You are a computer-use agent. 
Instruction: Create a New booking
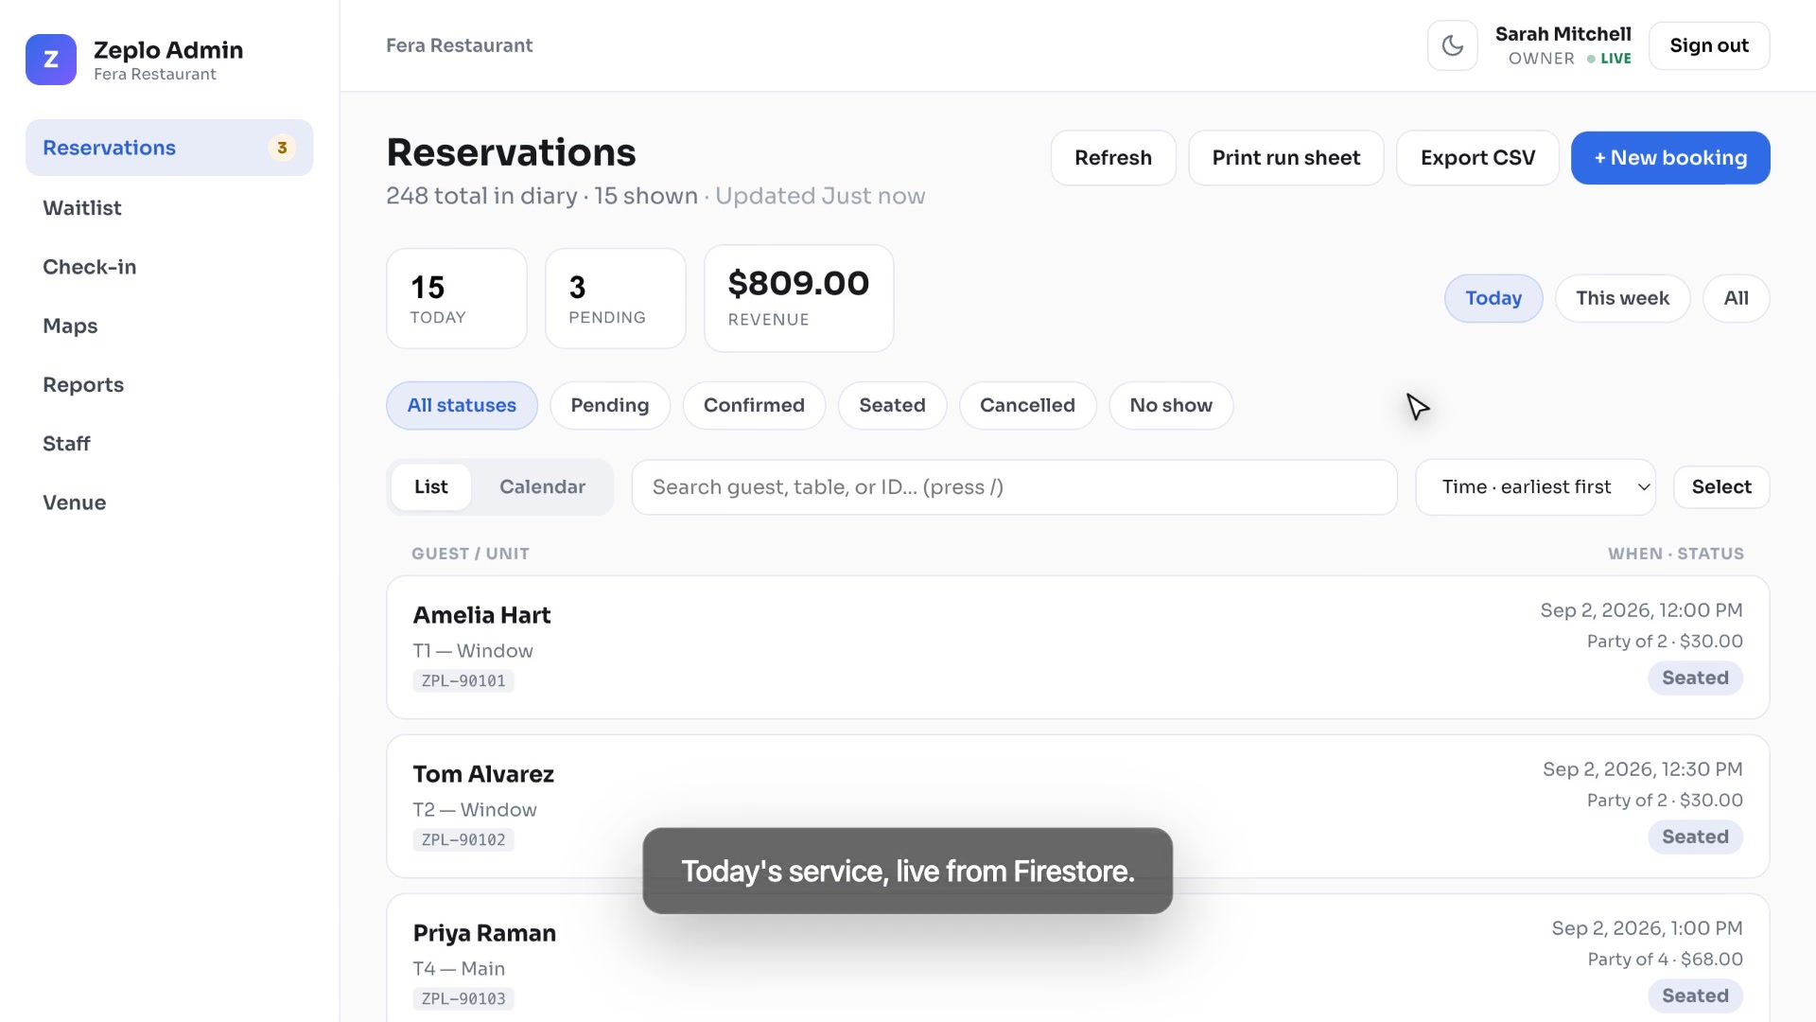pos(1670,158)
